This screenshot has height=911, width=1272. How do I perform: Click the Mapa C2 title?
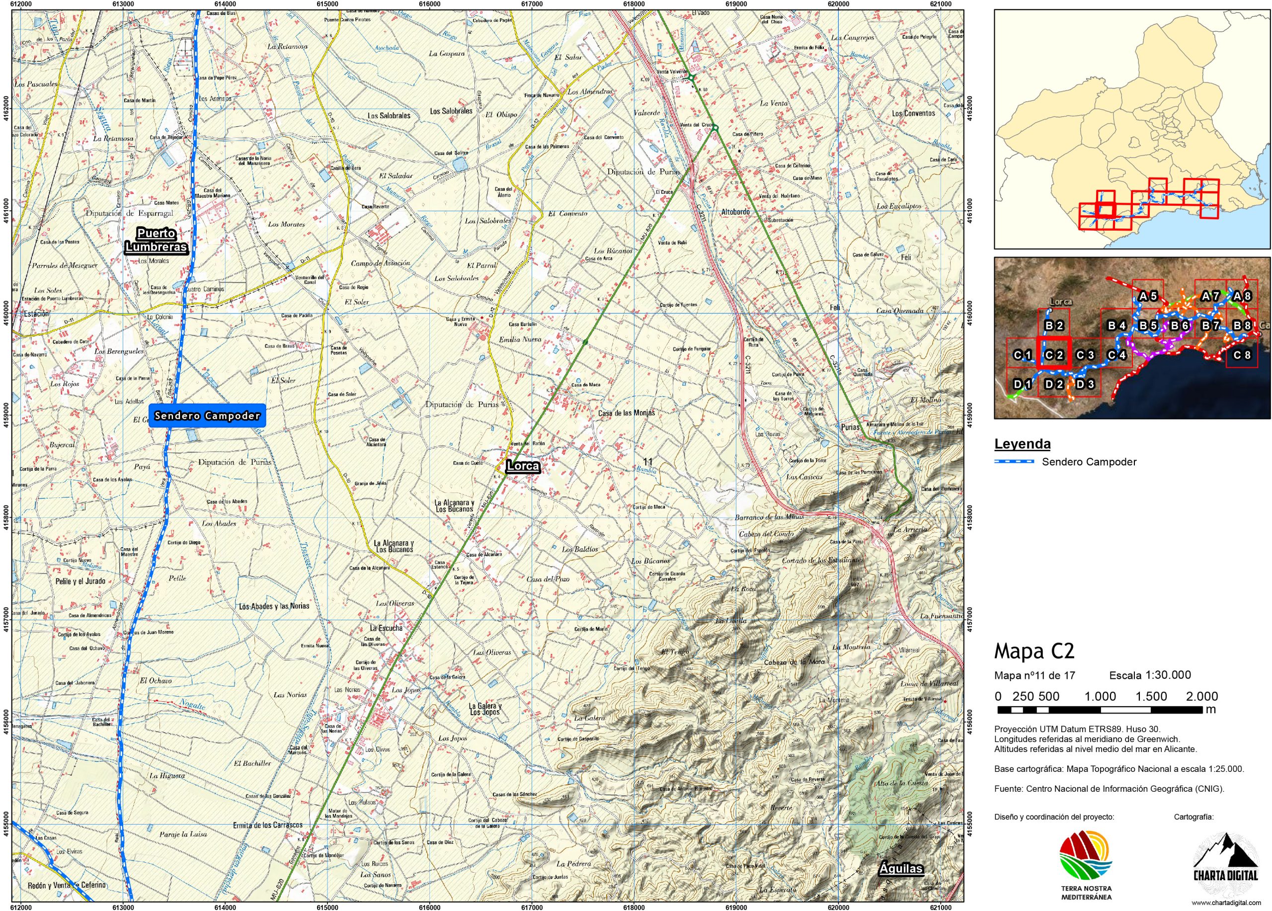tap(1034, 651)
